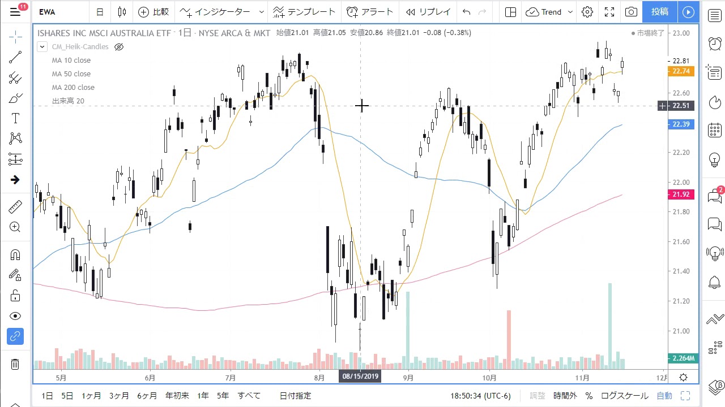
Task: Collapse the indicator legend chevron
Action: click(42, 47)
